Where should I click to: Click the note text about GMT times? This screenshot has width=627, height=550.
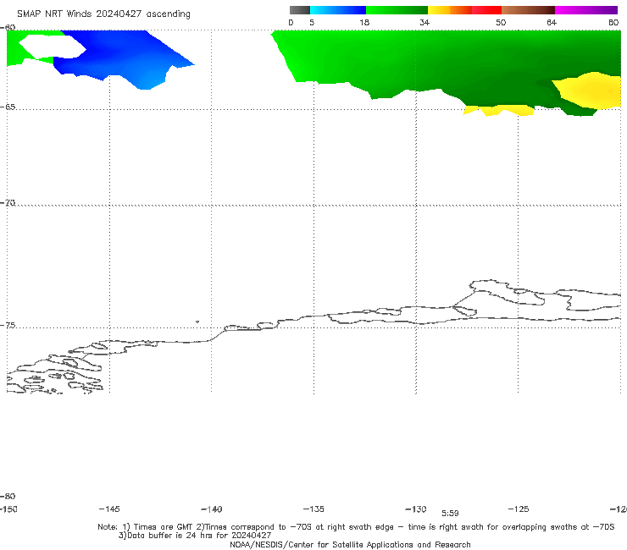[356, 527]
